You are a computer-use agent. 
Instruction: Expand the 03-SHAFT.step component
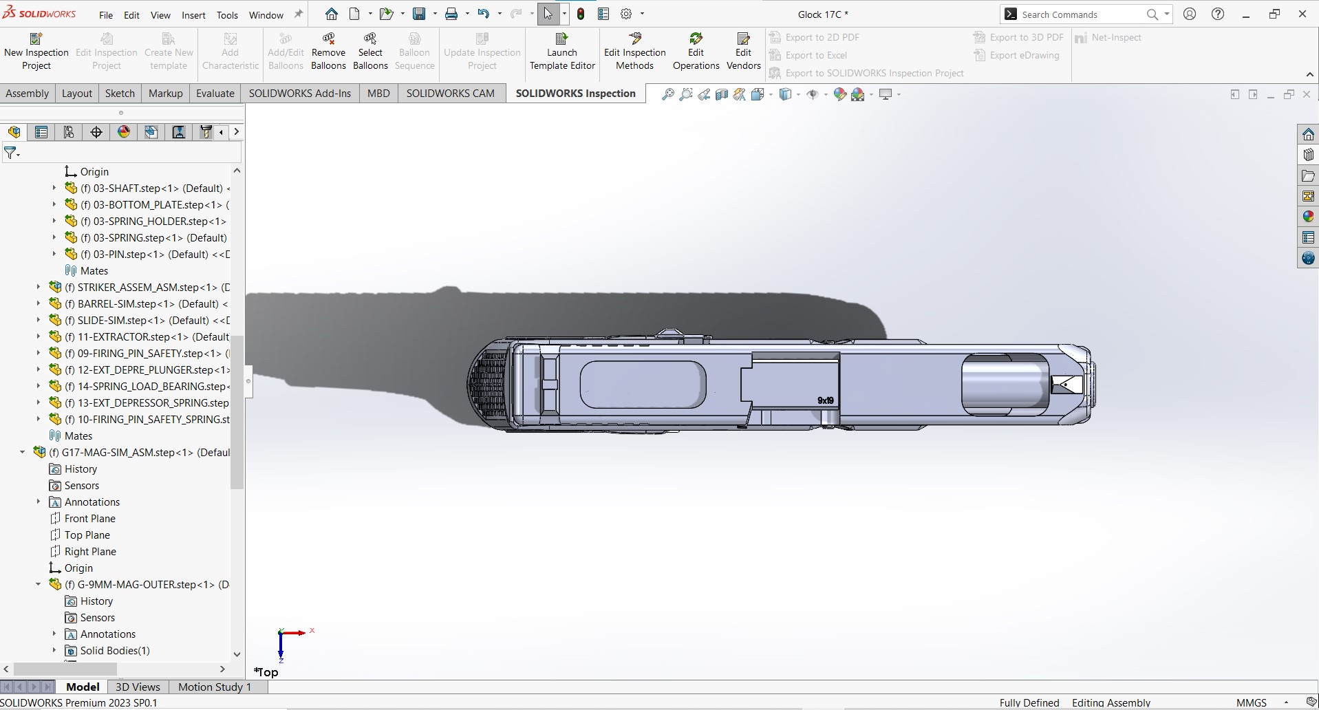coord(54,188)
